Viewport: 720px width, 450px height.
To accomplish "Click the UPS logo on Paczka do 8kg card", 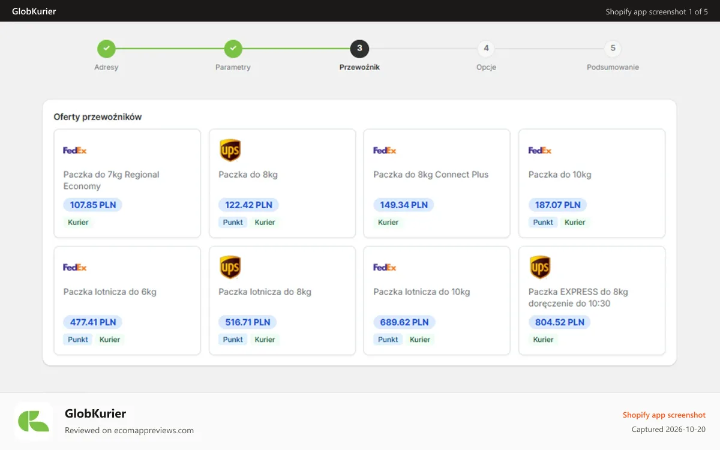I will 230,150.
